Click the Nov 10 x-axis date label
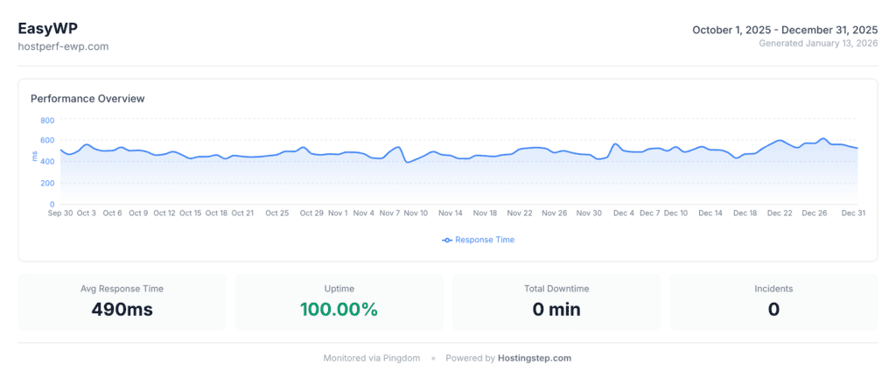 coord(416,213)
